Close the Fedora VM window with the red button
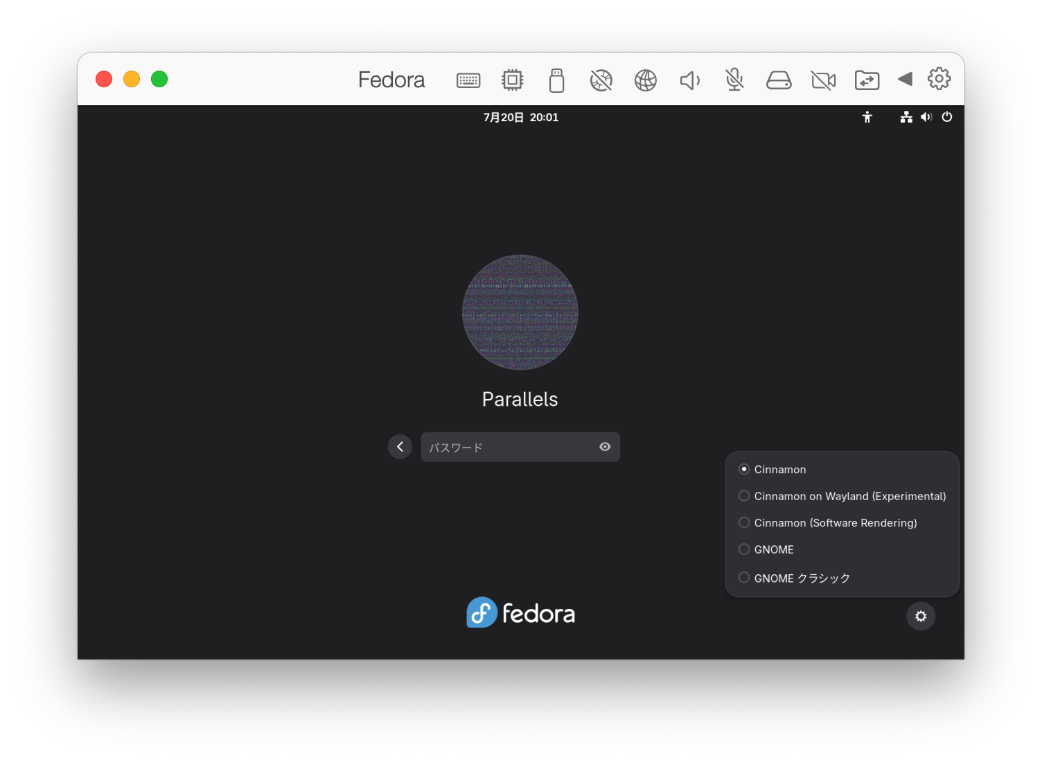Image resolution: width=1042 pixels, height=762 pixels. pos(104,79)
